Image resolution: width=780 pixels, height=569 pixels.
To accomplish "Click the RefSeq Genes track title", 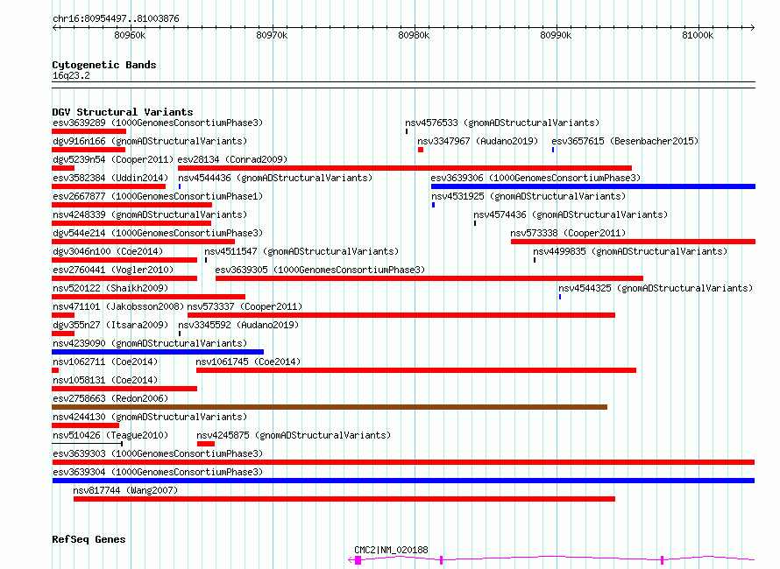I will point(89,539).
